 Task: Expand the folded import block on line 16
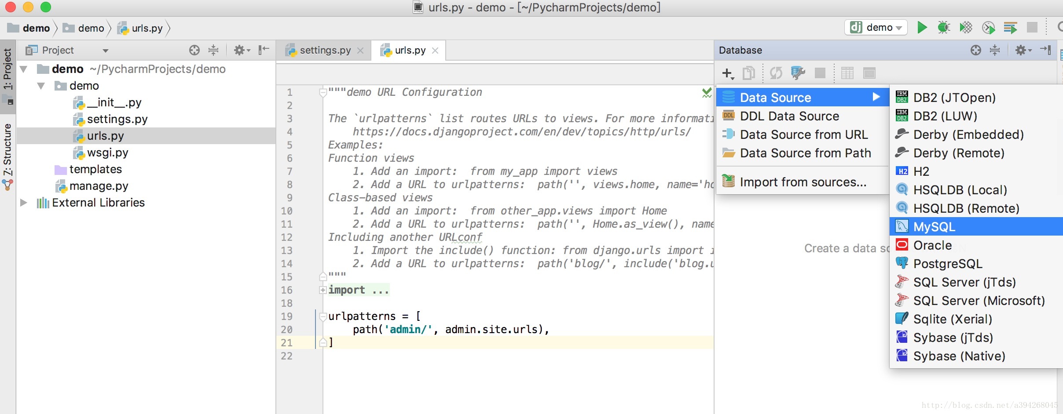tap(323, 290)
